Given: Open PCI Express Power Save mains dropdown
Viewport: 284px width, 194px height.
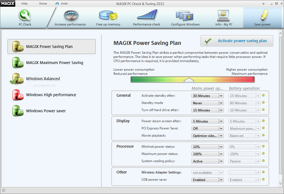Looking at the screenshot, I should (x=207, y=129).
